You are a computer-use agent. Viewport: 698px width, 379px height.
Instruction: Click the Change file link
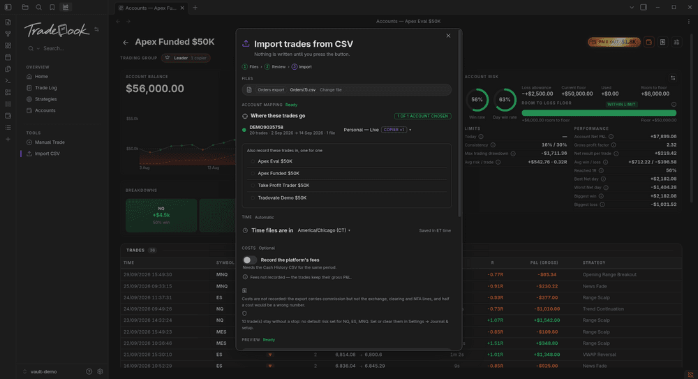point(331,90)
